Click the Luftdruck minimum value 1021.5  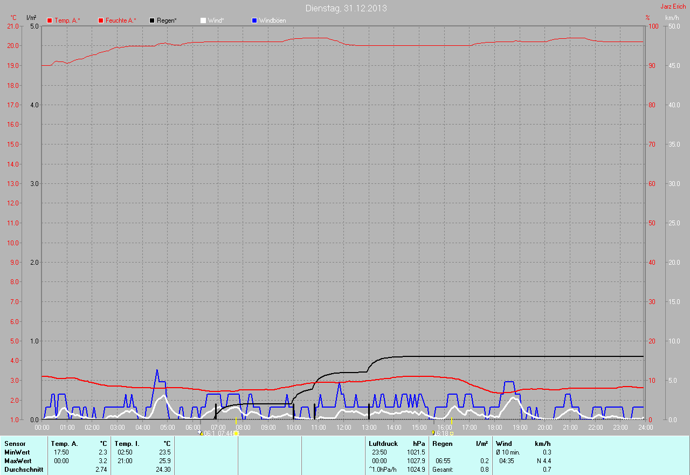click(x=416, y=452)
